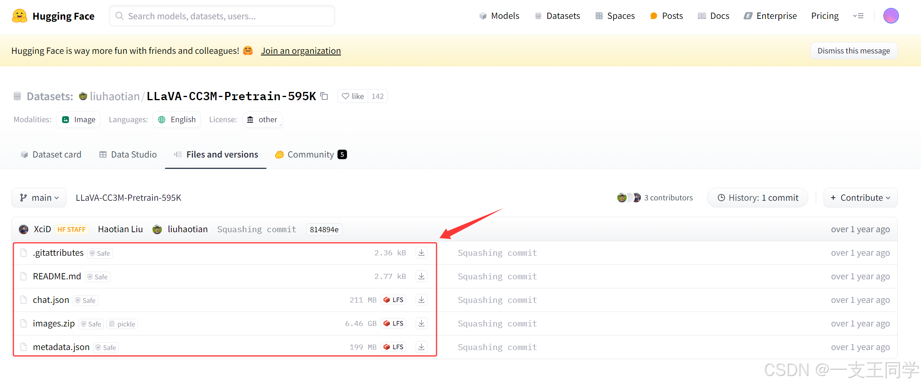Screen dimensions: 921x385
Task: Click the XciD avatar in commit row
Action: tap(24, 229)
